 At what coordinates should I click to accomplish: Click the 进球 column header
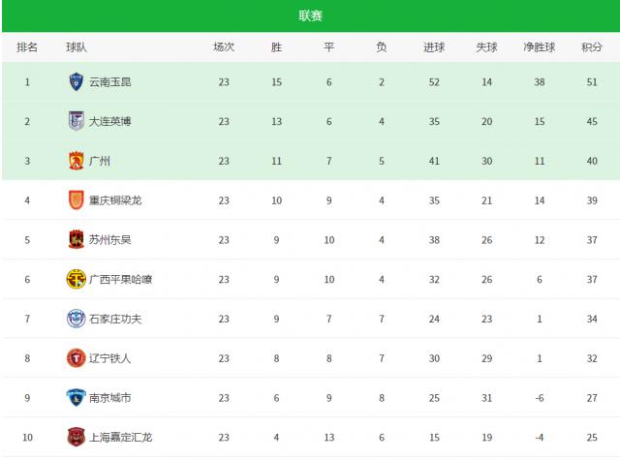[x=434, y=46]
